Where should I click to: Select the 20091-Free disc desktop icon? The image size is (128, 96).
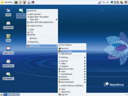point(8,63)
